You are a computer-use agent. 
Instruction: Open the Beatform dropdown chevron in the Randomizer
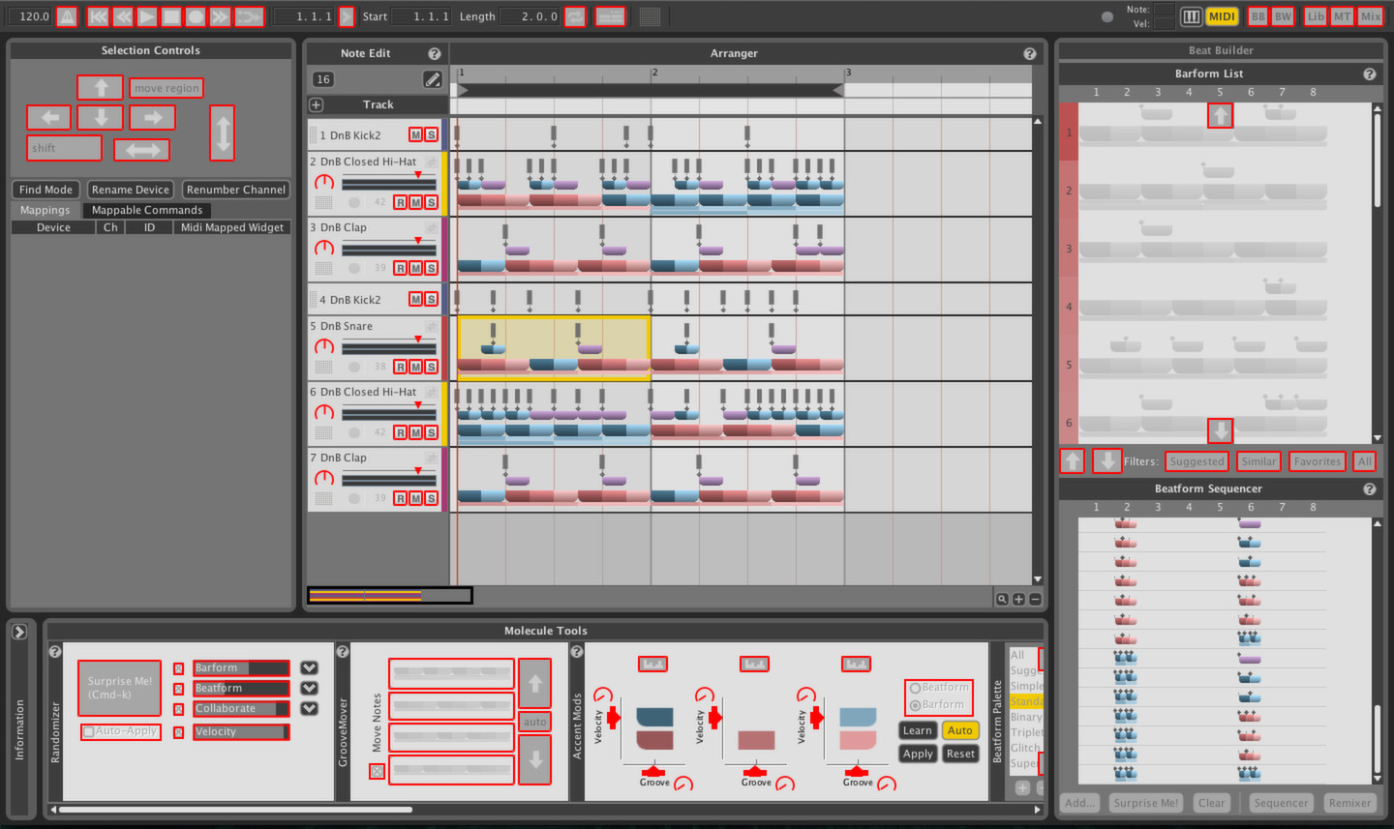click(x=309, y=688)
